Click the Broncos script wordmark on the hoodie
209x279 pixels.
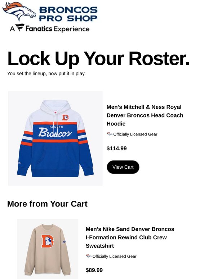[55, 133]
